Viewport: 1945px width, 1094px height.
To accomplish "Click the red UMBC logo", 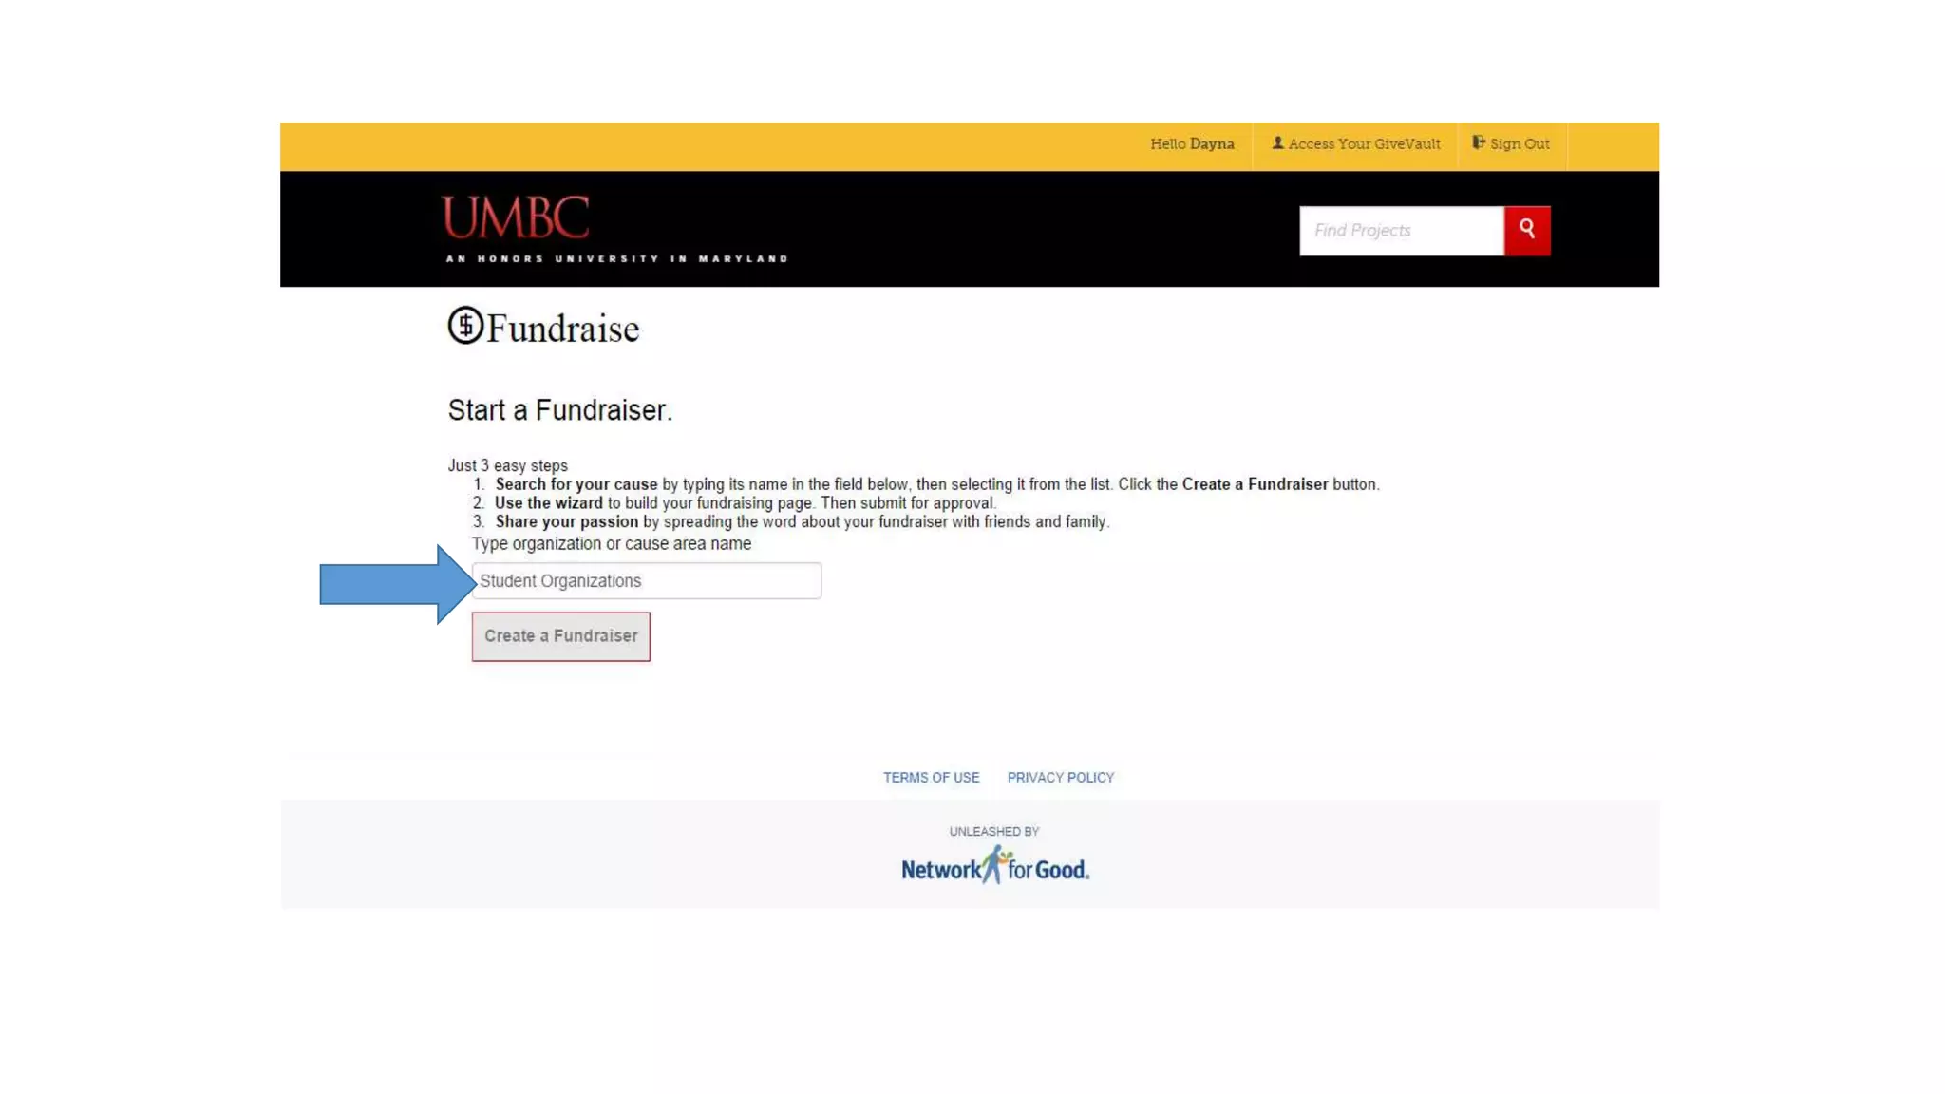I will coord(516,217).
